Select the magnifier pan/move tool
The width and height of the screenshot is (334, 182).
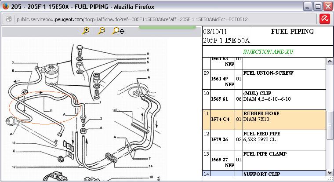[x=118, y=31]
